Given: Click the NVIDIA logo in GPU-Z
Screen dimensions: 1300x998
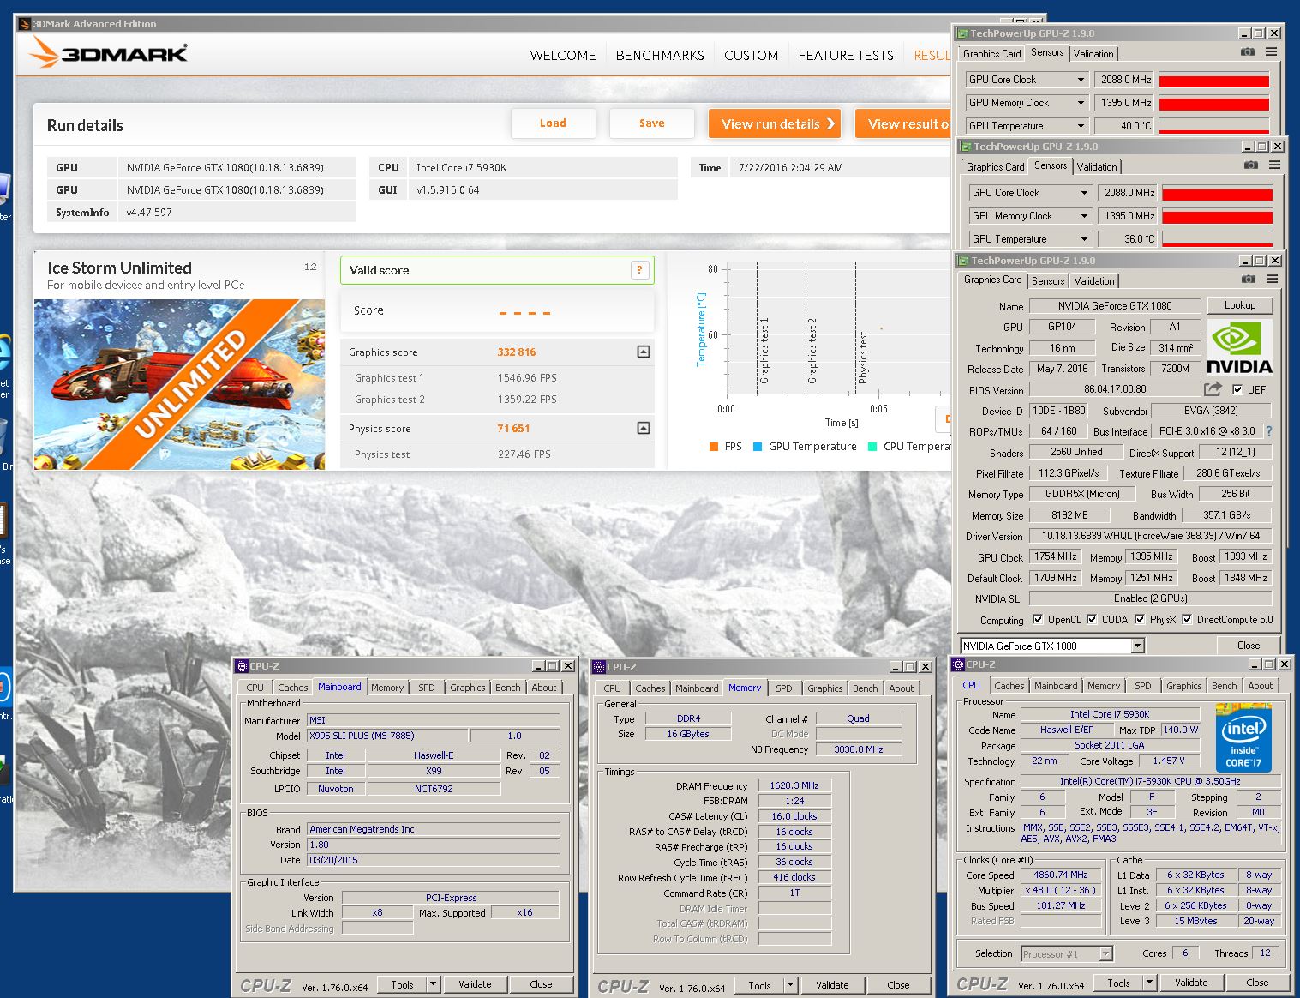Looking at the screenshot, I should pos(1239,347).
